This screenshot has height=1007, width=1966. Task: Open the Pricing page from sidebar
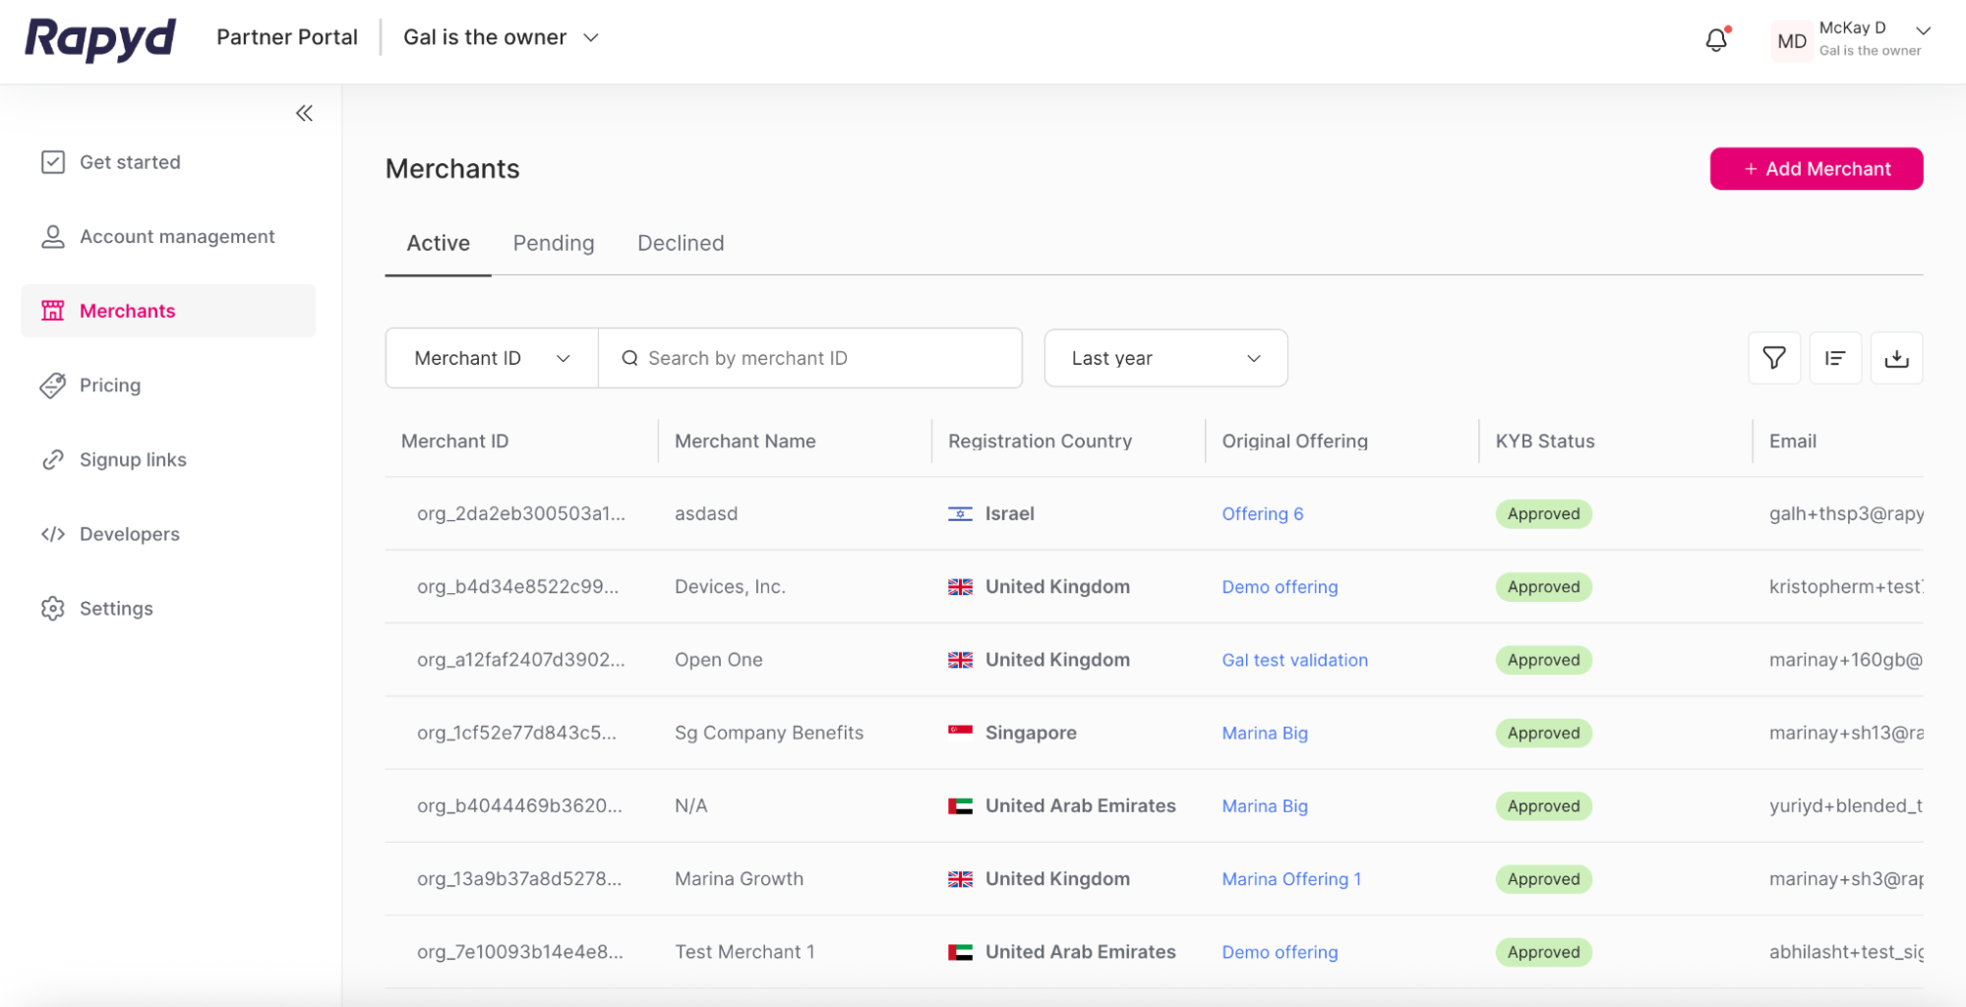pos(109,385)
